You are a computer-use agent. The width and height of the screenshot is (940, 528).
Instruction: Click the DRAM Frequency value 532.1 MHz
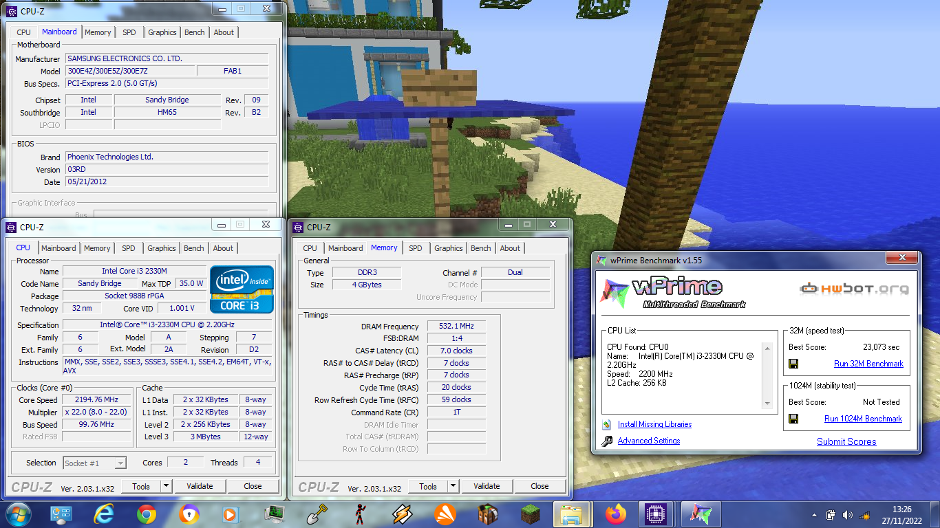(457, 327)
